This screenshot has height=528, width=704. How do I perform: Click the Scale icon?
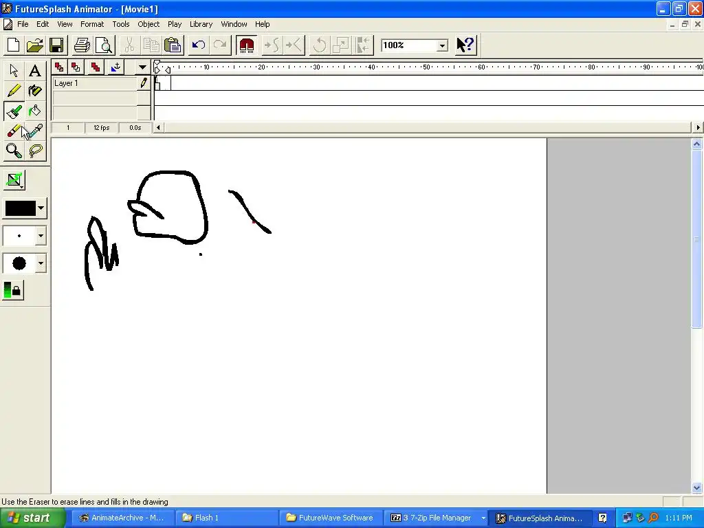(341, 45)
